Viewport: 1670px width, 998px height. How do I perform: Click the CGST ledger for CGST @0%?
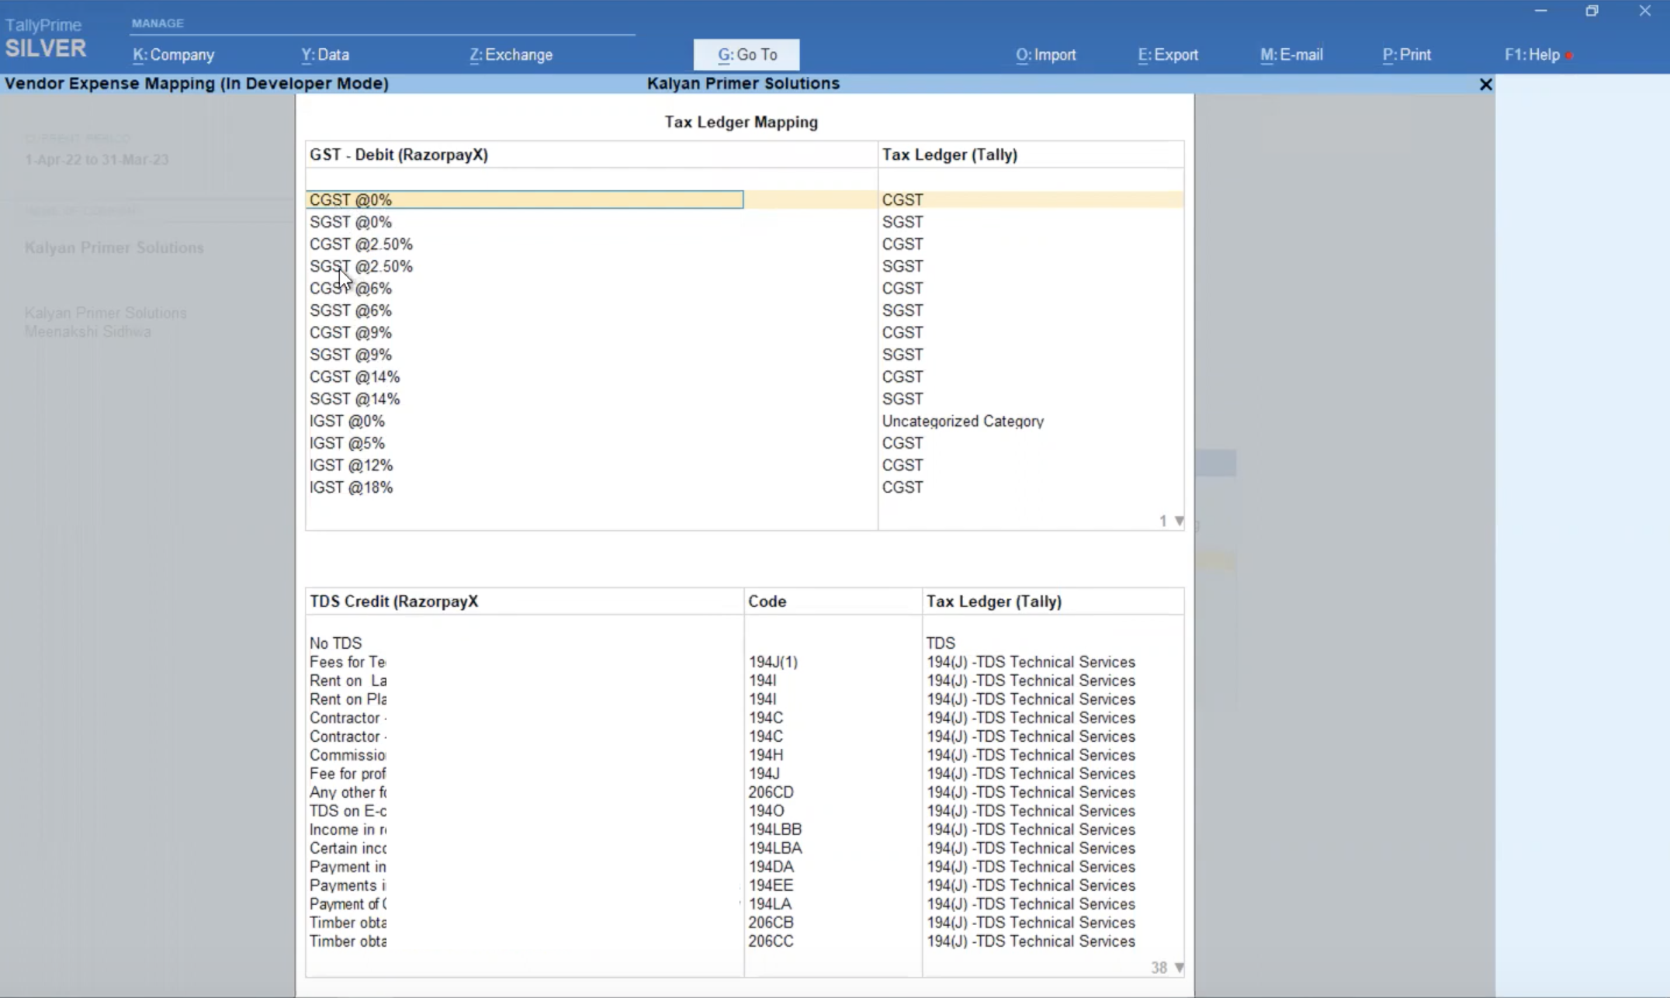903,200
